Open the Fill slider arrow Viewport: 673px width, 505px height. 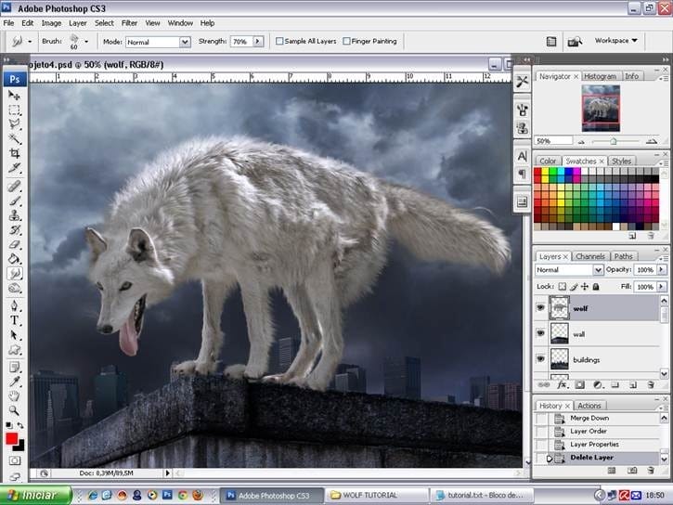point(662,286)
